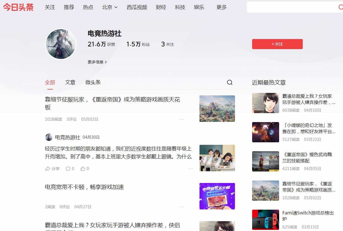Open 财经 channel
Image resolution: width=343 pixels, height=231 pixels.
161,7
